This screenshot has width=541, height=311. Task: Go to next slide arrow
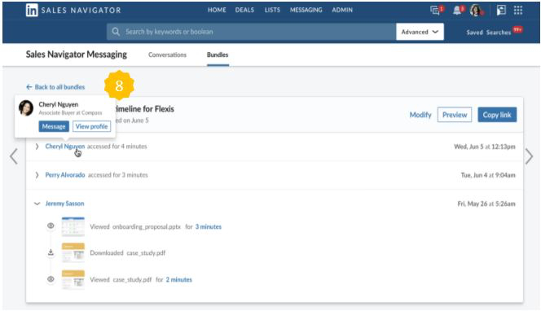click(x=529, y=156)
